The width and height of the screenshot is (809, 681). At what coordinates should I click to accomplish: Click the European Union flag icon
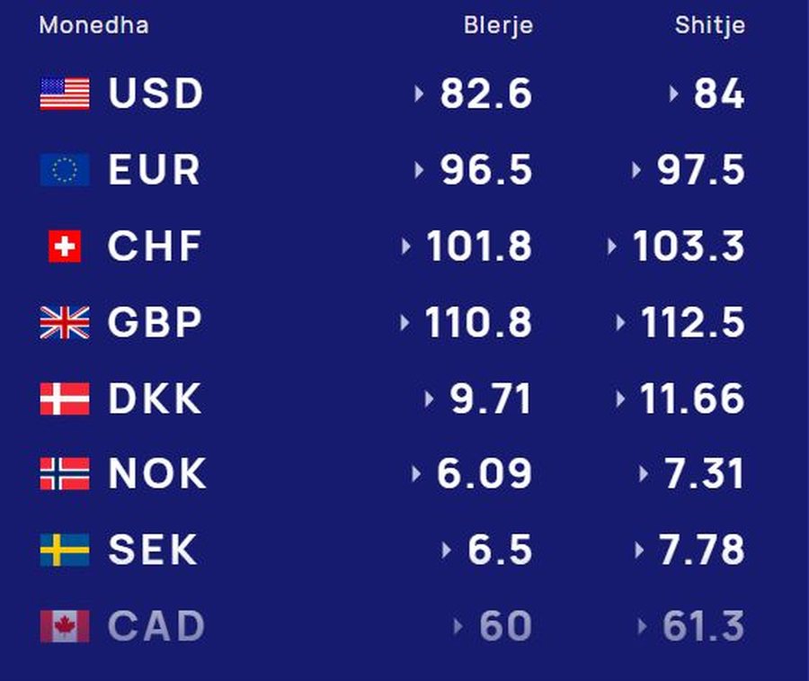65,169
